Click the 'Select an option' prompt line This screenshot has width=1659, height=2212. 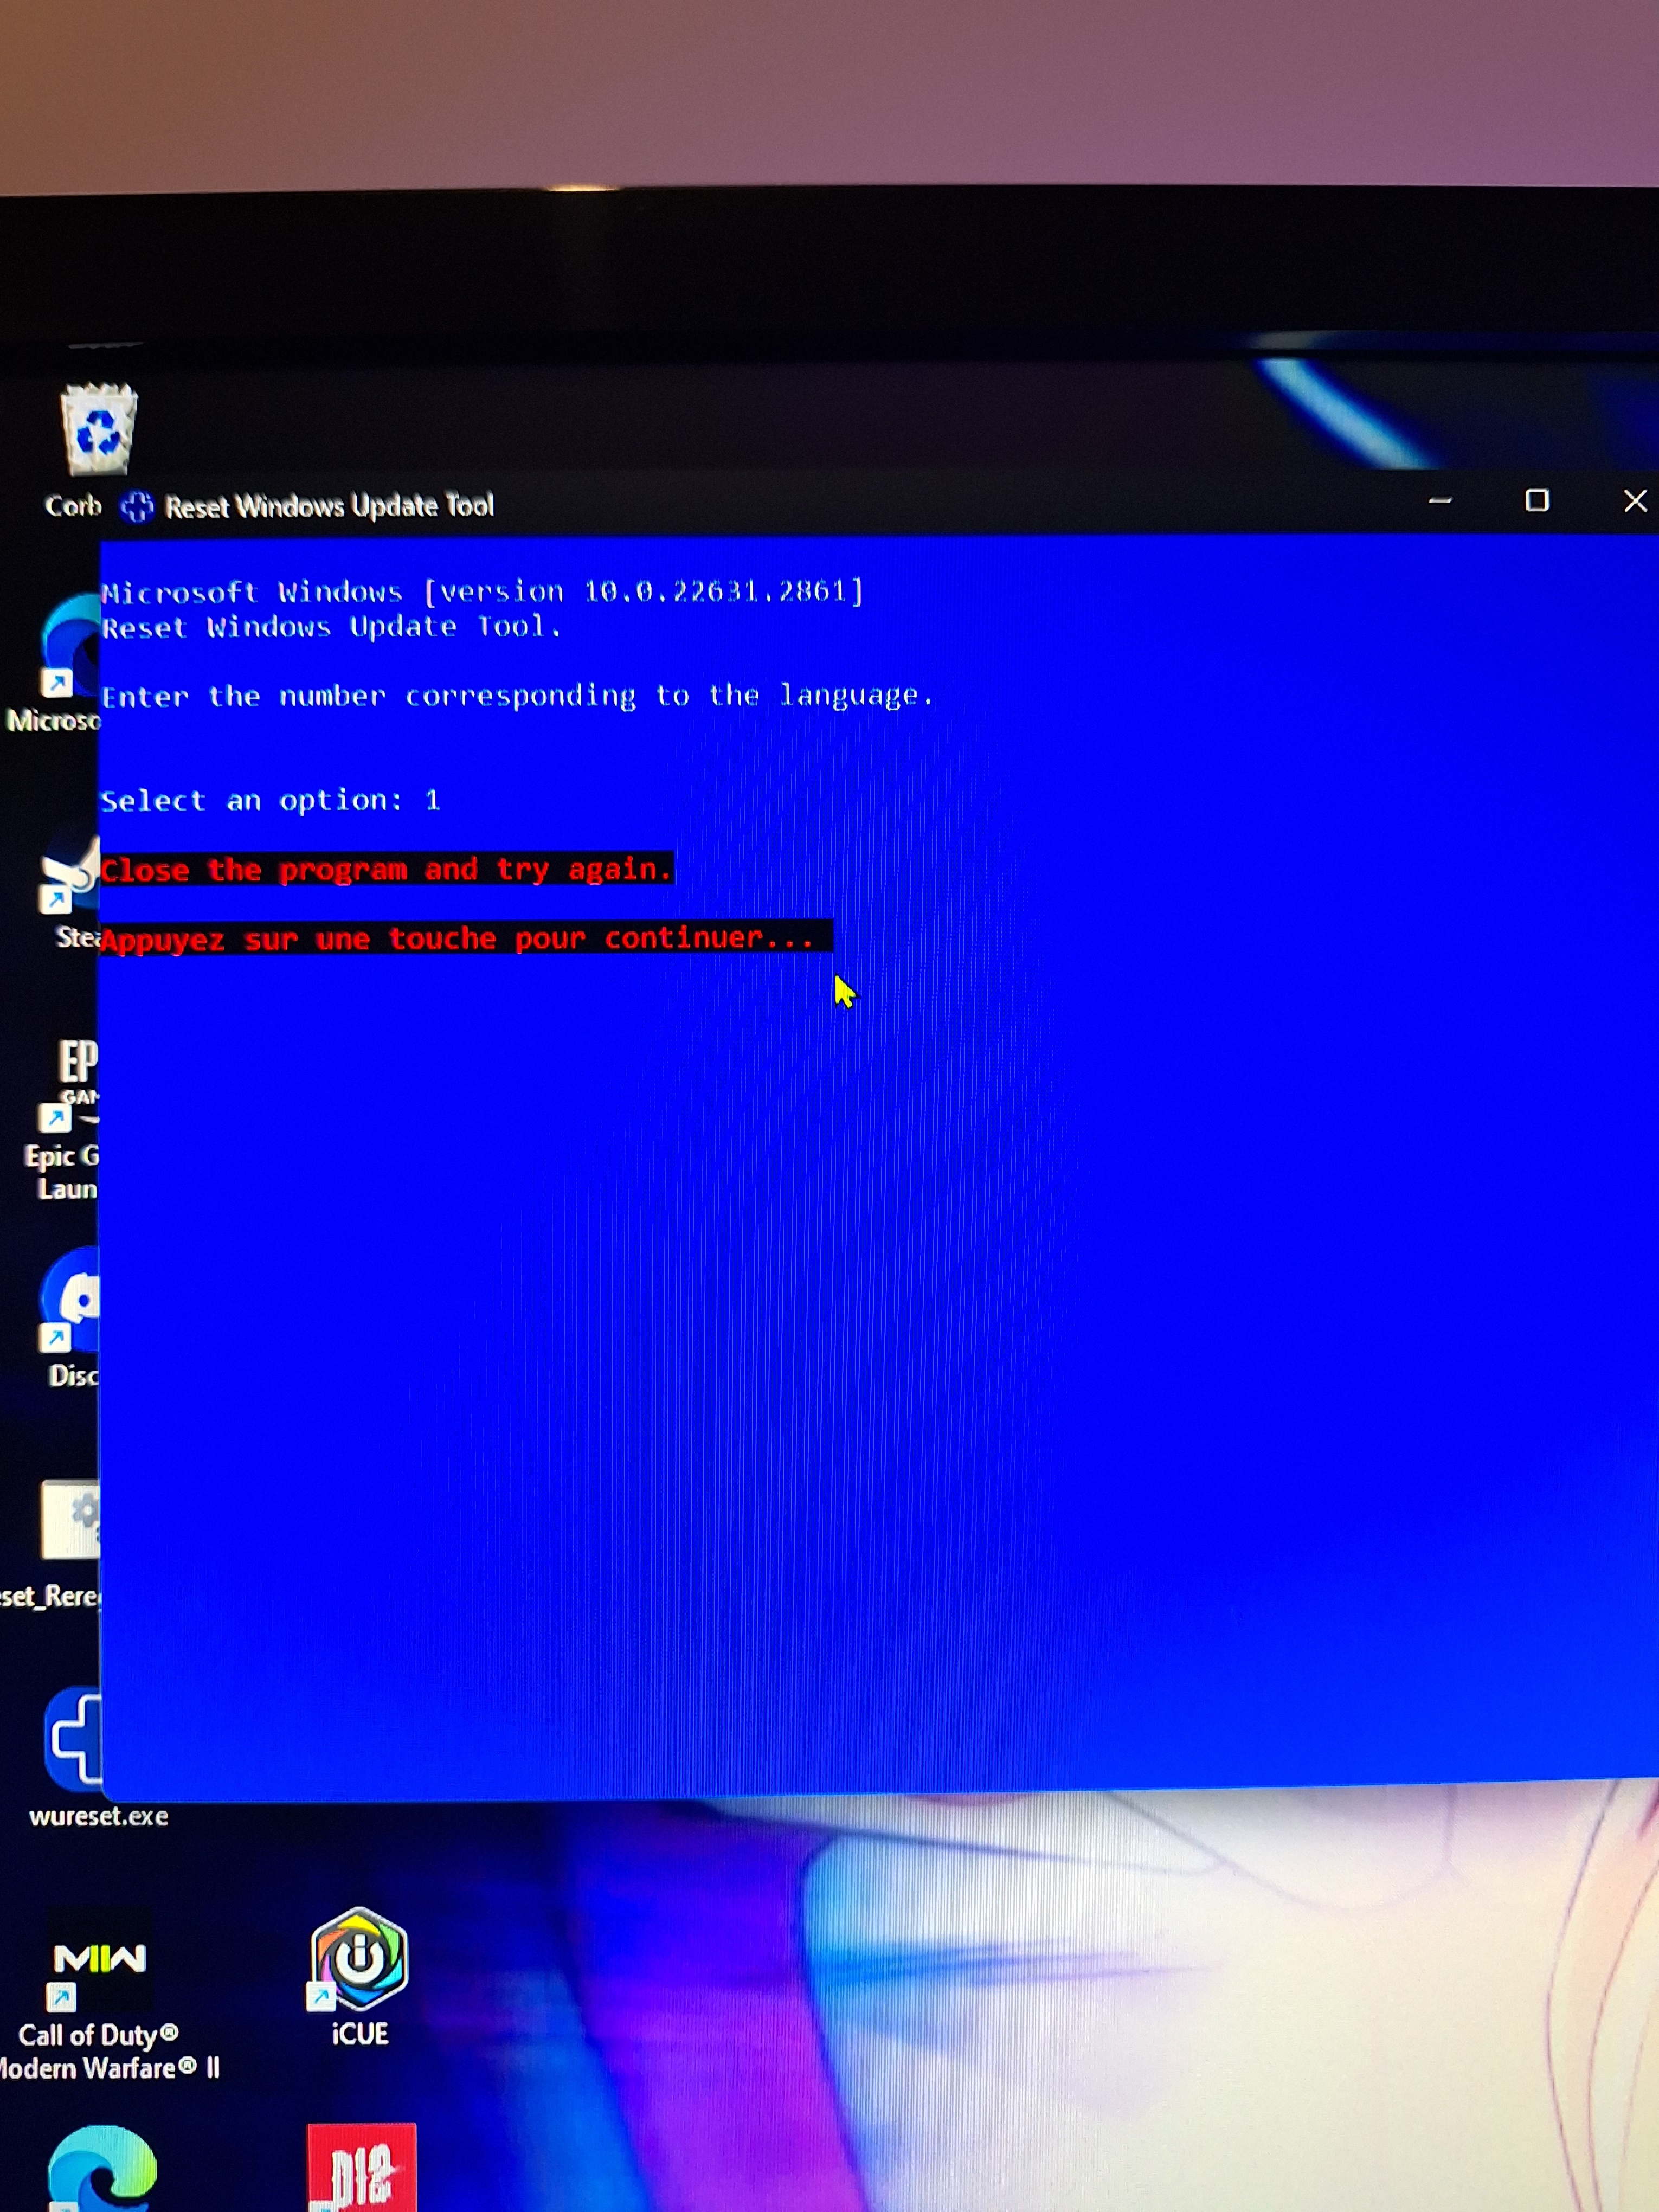[270, 801]
